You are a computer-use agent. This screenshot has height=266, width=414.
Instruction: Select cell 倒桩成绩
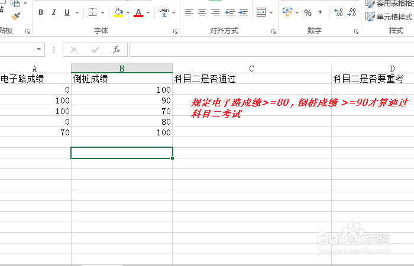point(122,79)
